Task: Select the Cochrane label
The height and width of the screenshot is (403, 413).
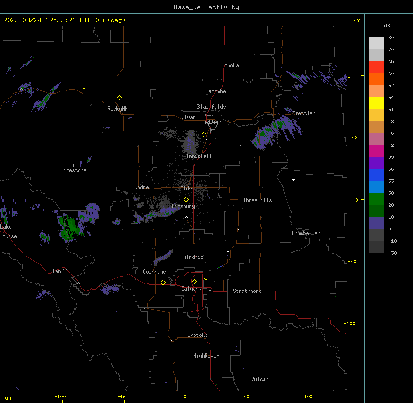Action: coord(154,272)
